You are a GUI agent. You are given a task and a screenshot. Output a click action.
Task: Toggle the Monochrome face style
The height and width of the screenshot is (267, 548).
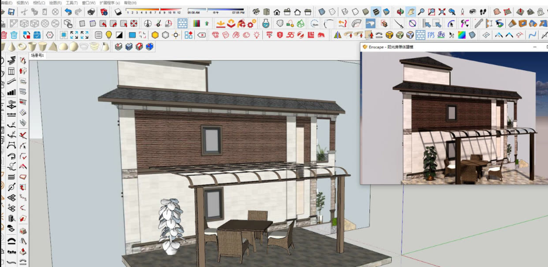pyautogui.click(x=386, y=12)
